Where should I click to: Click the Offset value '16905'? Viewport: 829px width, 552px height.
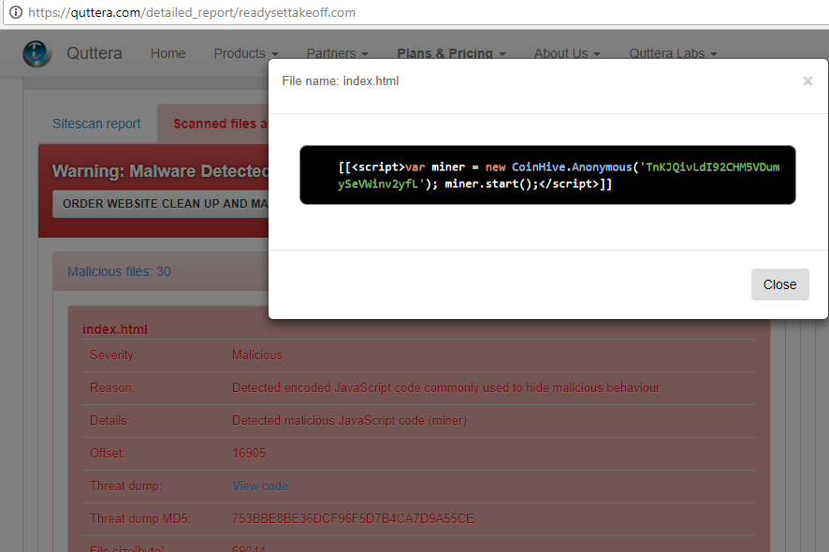(249, 453)
